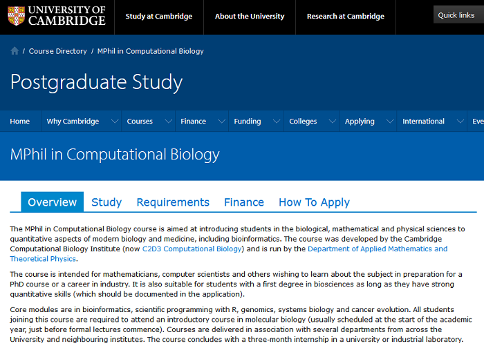Screen dimensions: 484x348
Task: Go to Course Directory breadcrumb link
Action: [58, 51]
